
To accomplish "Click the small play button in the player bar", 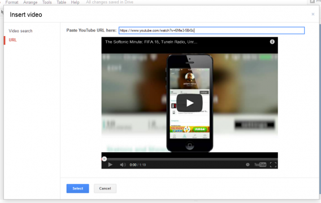I will [110, 165].
